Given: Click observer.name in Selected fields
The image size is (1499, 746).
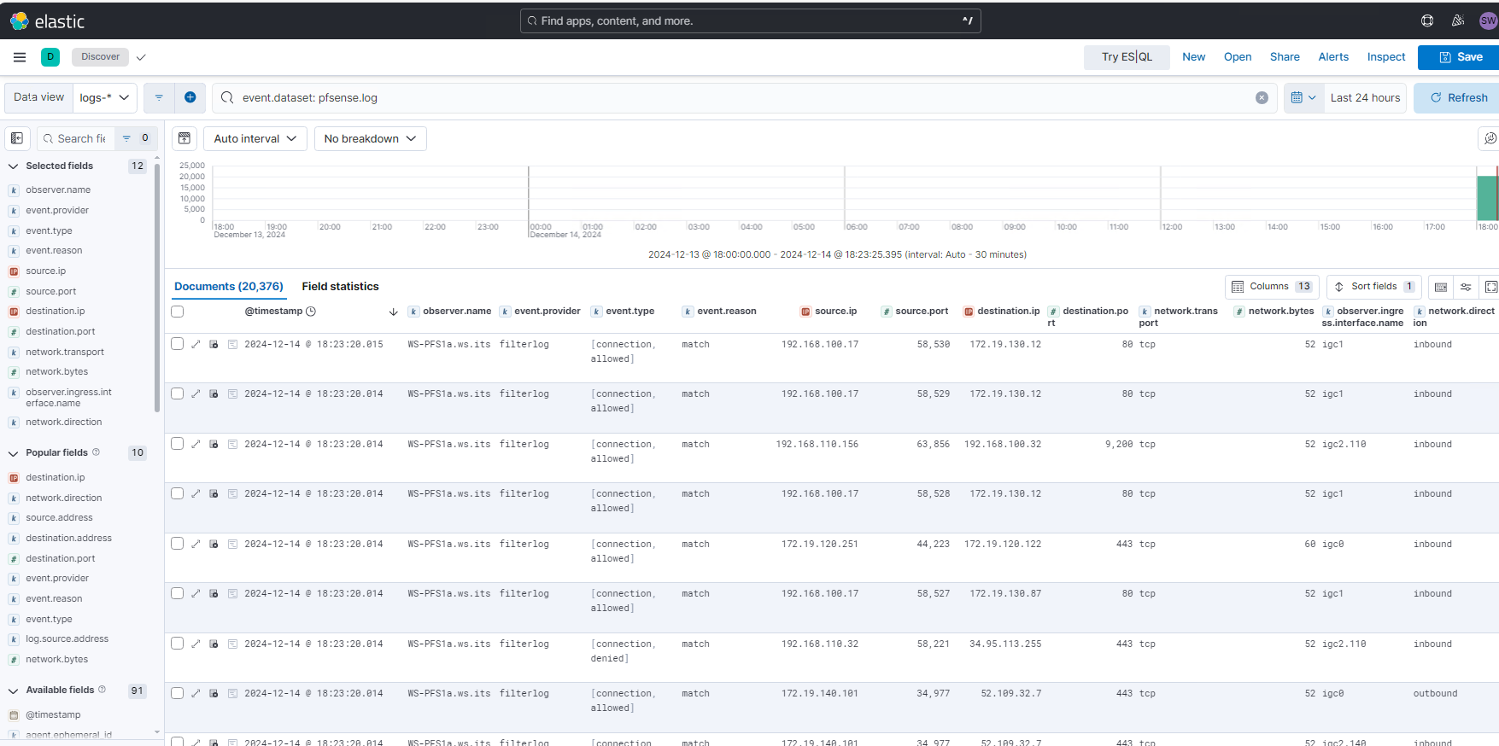Looking at the screenshot, I should pos(58,190).
